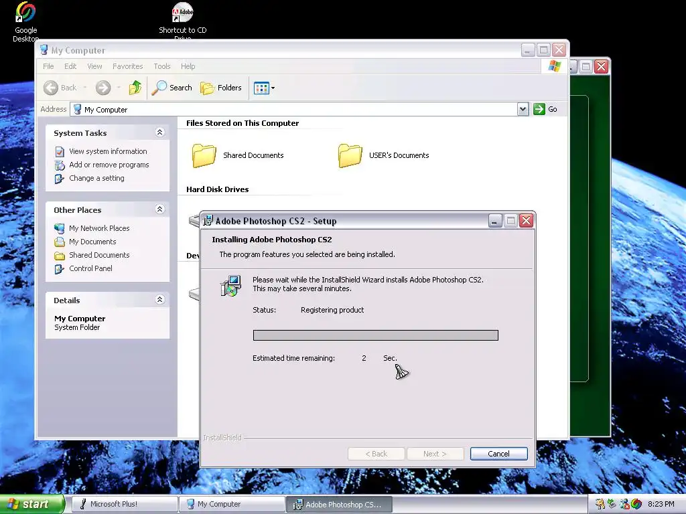Click My Network Places icon
Screen dimensions: 686x514
(x=60, y=228)
